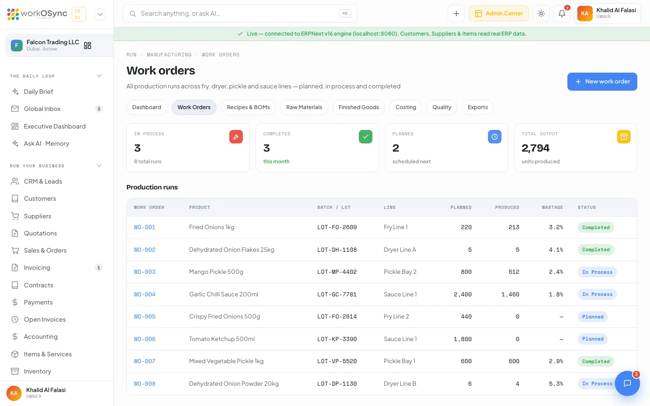This screenshot has width=650, height=406.
Task: Open Ask AI Memory sparkle icon
Action: pos(15,143)
